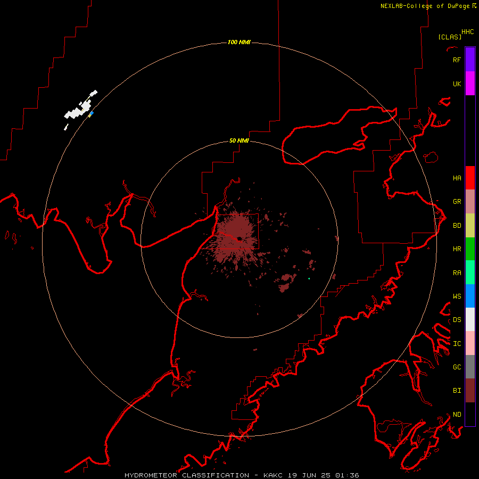Click the HR green legend color swatch
The image size is (479, 479).
tap(470, 249)
